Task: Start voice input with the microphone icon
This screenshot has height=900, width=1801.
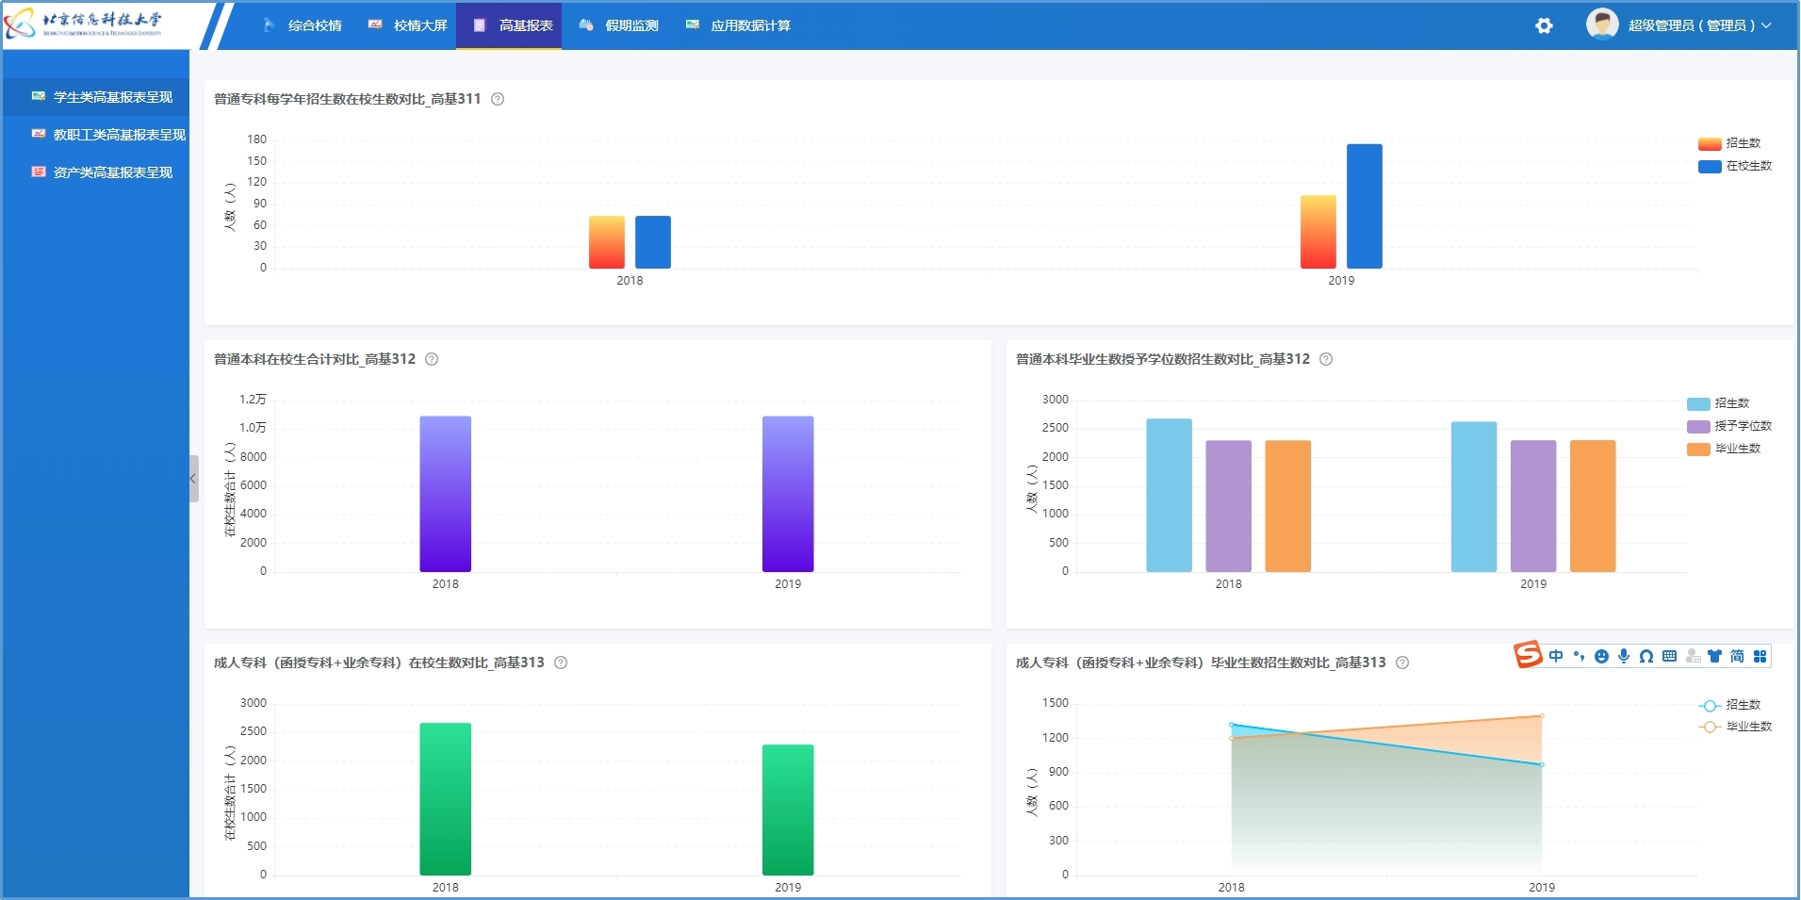Action: (1624, 656)
